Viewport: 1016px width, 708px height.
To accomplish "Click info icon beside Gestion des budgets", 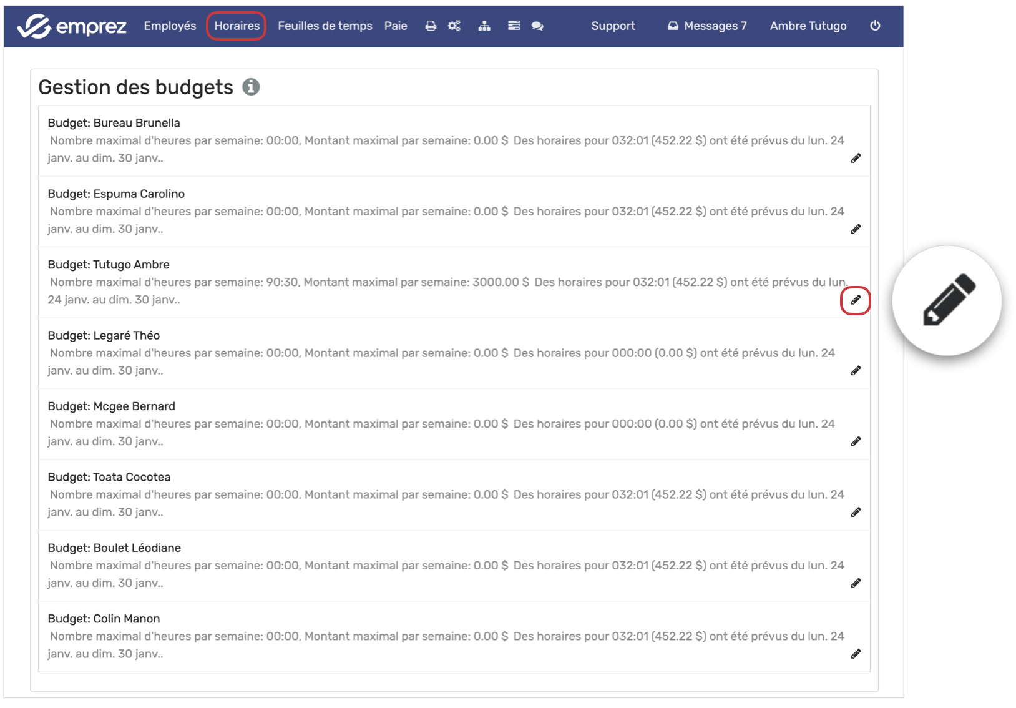I will coord(251,87).
